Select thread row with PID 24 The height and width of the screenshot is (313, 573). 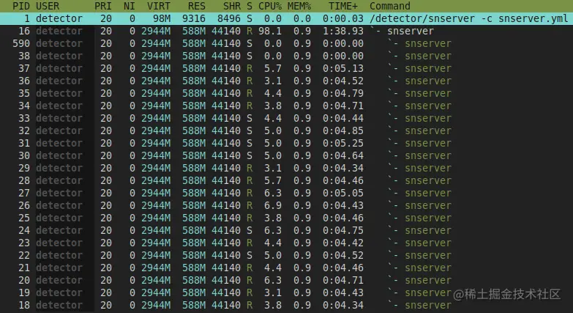[287, 230]
